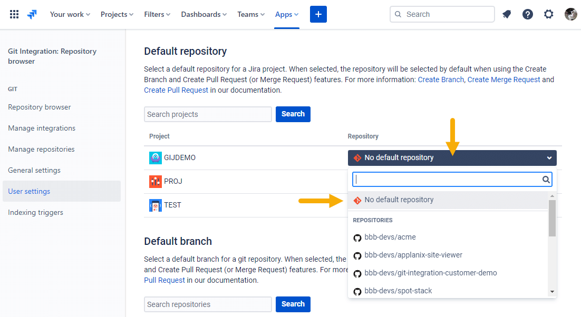
Task: Click Search button next to Search projects
Action: pos(293,114)
